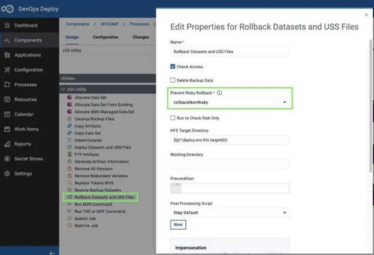
Task: Click the Applications icon in sidebar
Action: [x=7, y=55]
